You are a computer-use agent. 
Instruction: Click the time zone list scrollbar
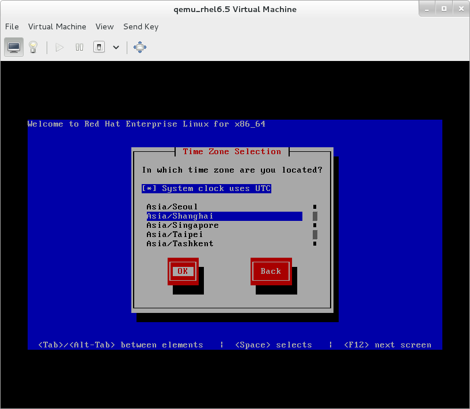tap(314, 225)
